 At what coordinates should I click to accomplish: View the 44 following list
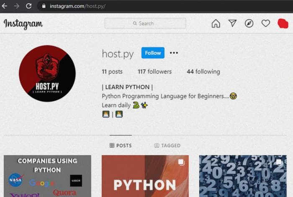click(203, 72)
